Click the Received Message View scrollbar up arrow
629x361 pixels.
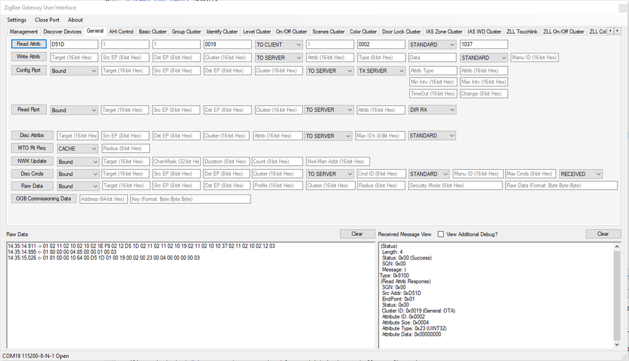coord(617,247)
